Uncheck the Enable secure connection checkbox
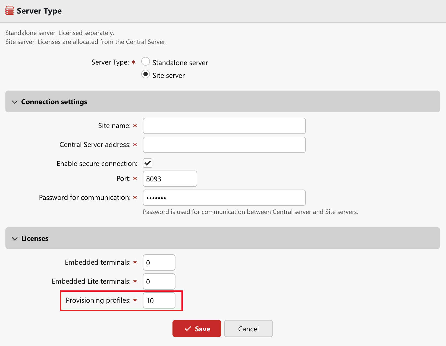Image resolution: width=446 pixels, height=346 pixels. tap(148, 163)
